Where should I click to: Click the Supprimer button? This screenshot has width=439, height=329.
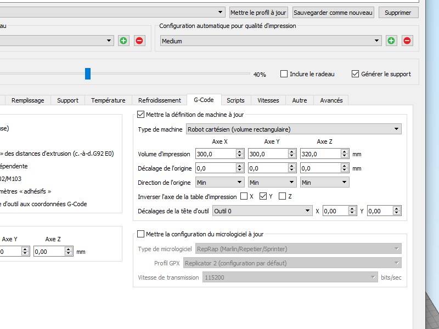(398, 13)
